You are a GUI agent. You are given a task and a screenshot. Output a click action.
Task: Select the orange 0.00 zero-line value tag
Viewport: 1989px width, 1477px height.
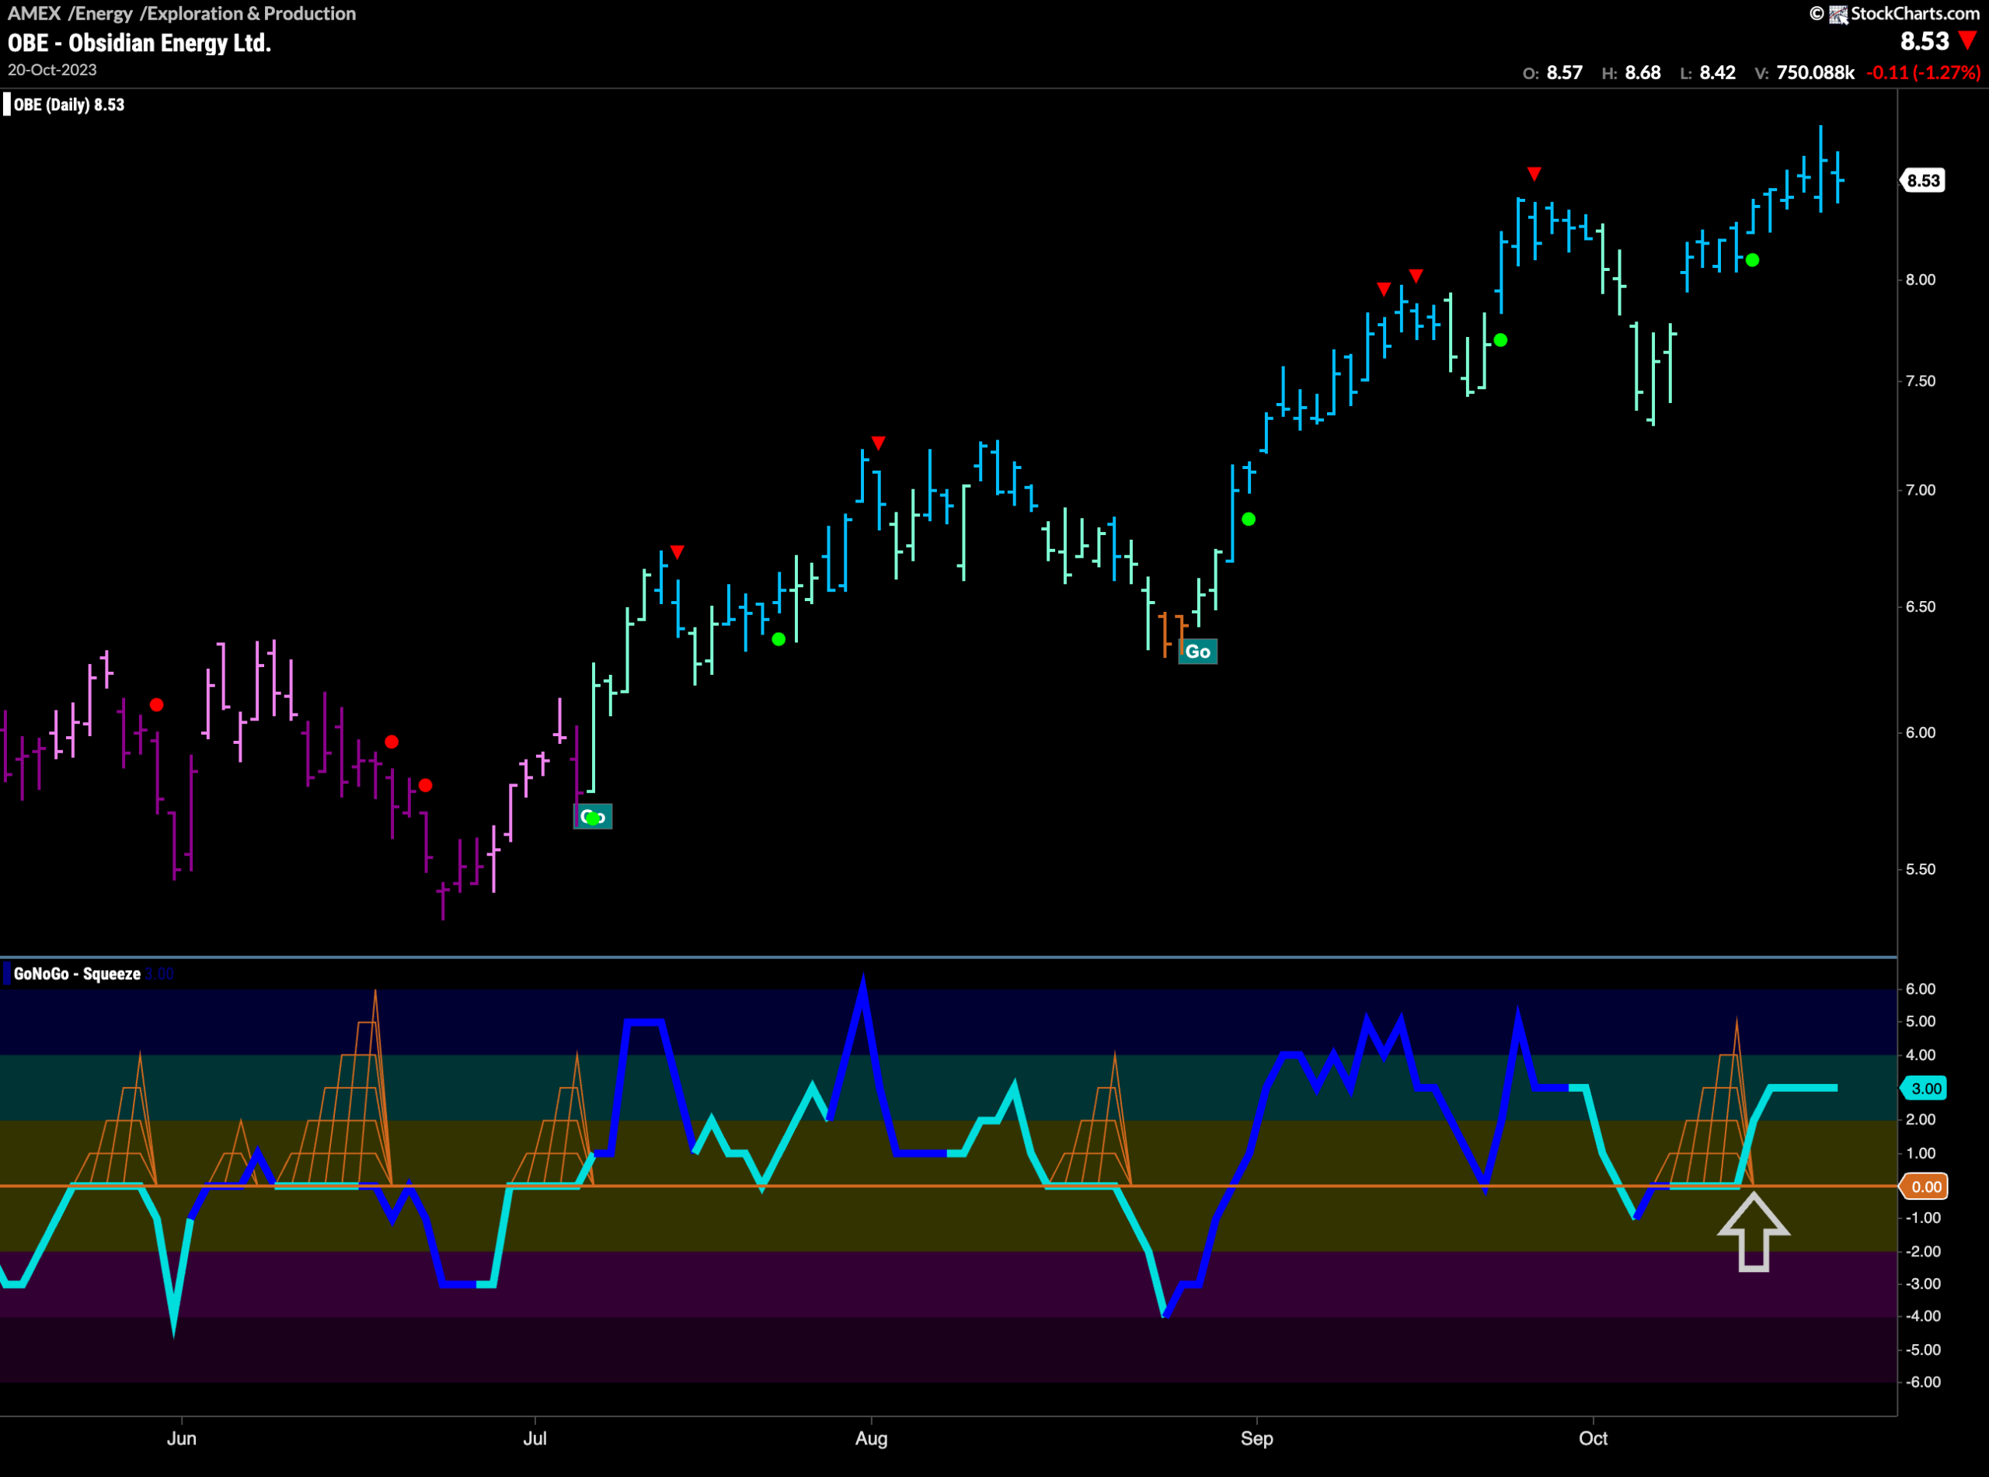[1924, 1187]
